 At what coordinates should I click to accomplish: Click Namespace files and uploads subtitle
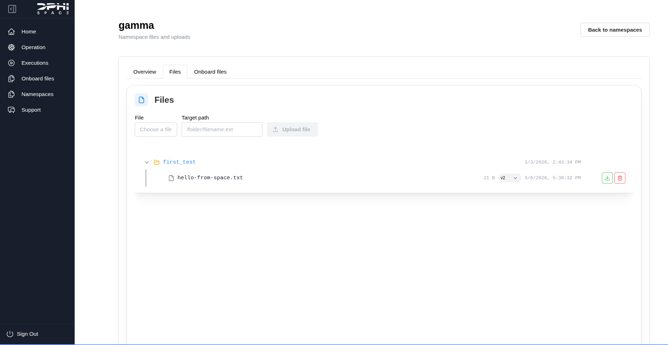[x=154, y=37]
